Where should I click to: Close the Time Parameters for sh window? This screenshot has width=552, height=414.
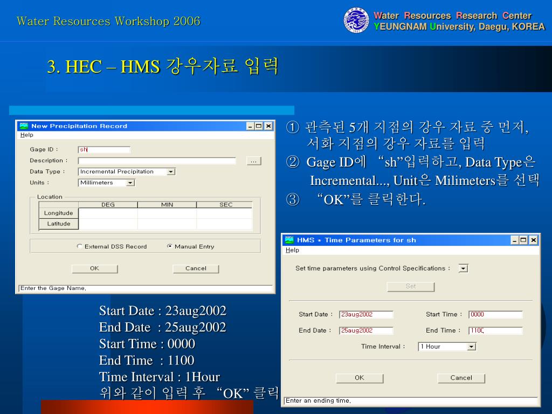533,240
